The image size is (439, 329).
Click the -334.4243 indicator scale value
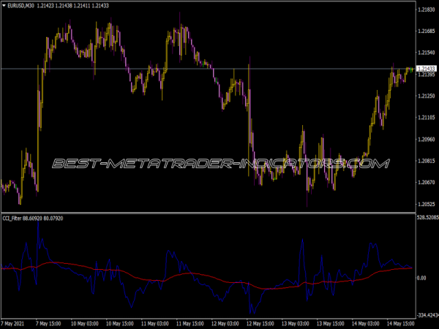coord(426,314)
